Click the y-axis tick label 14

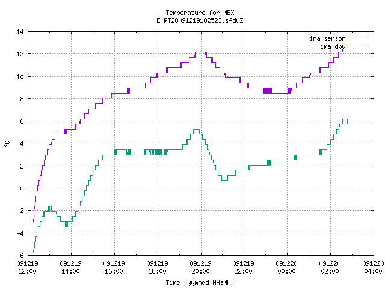20,32
